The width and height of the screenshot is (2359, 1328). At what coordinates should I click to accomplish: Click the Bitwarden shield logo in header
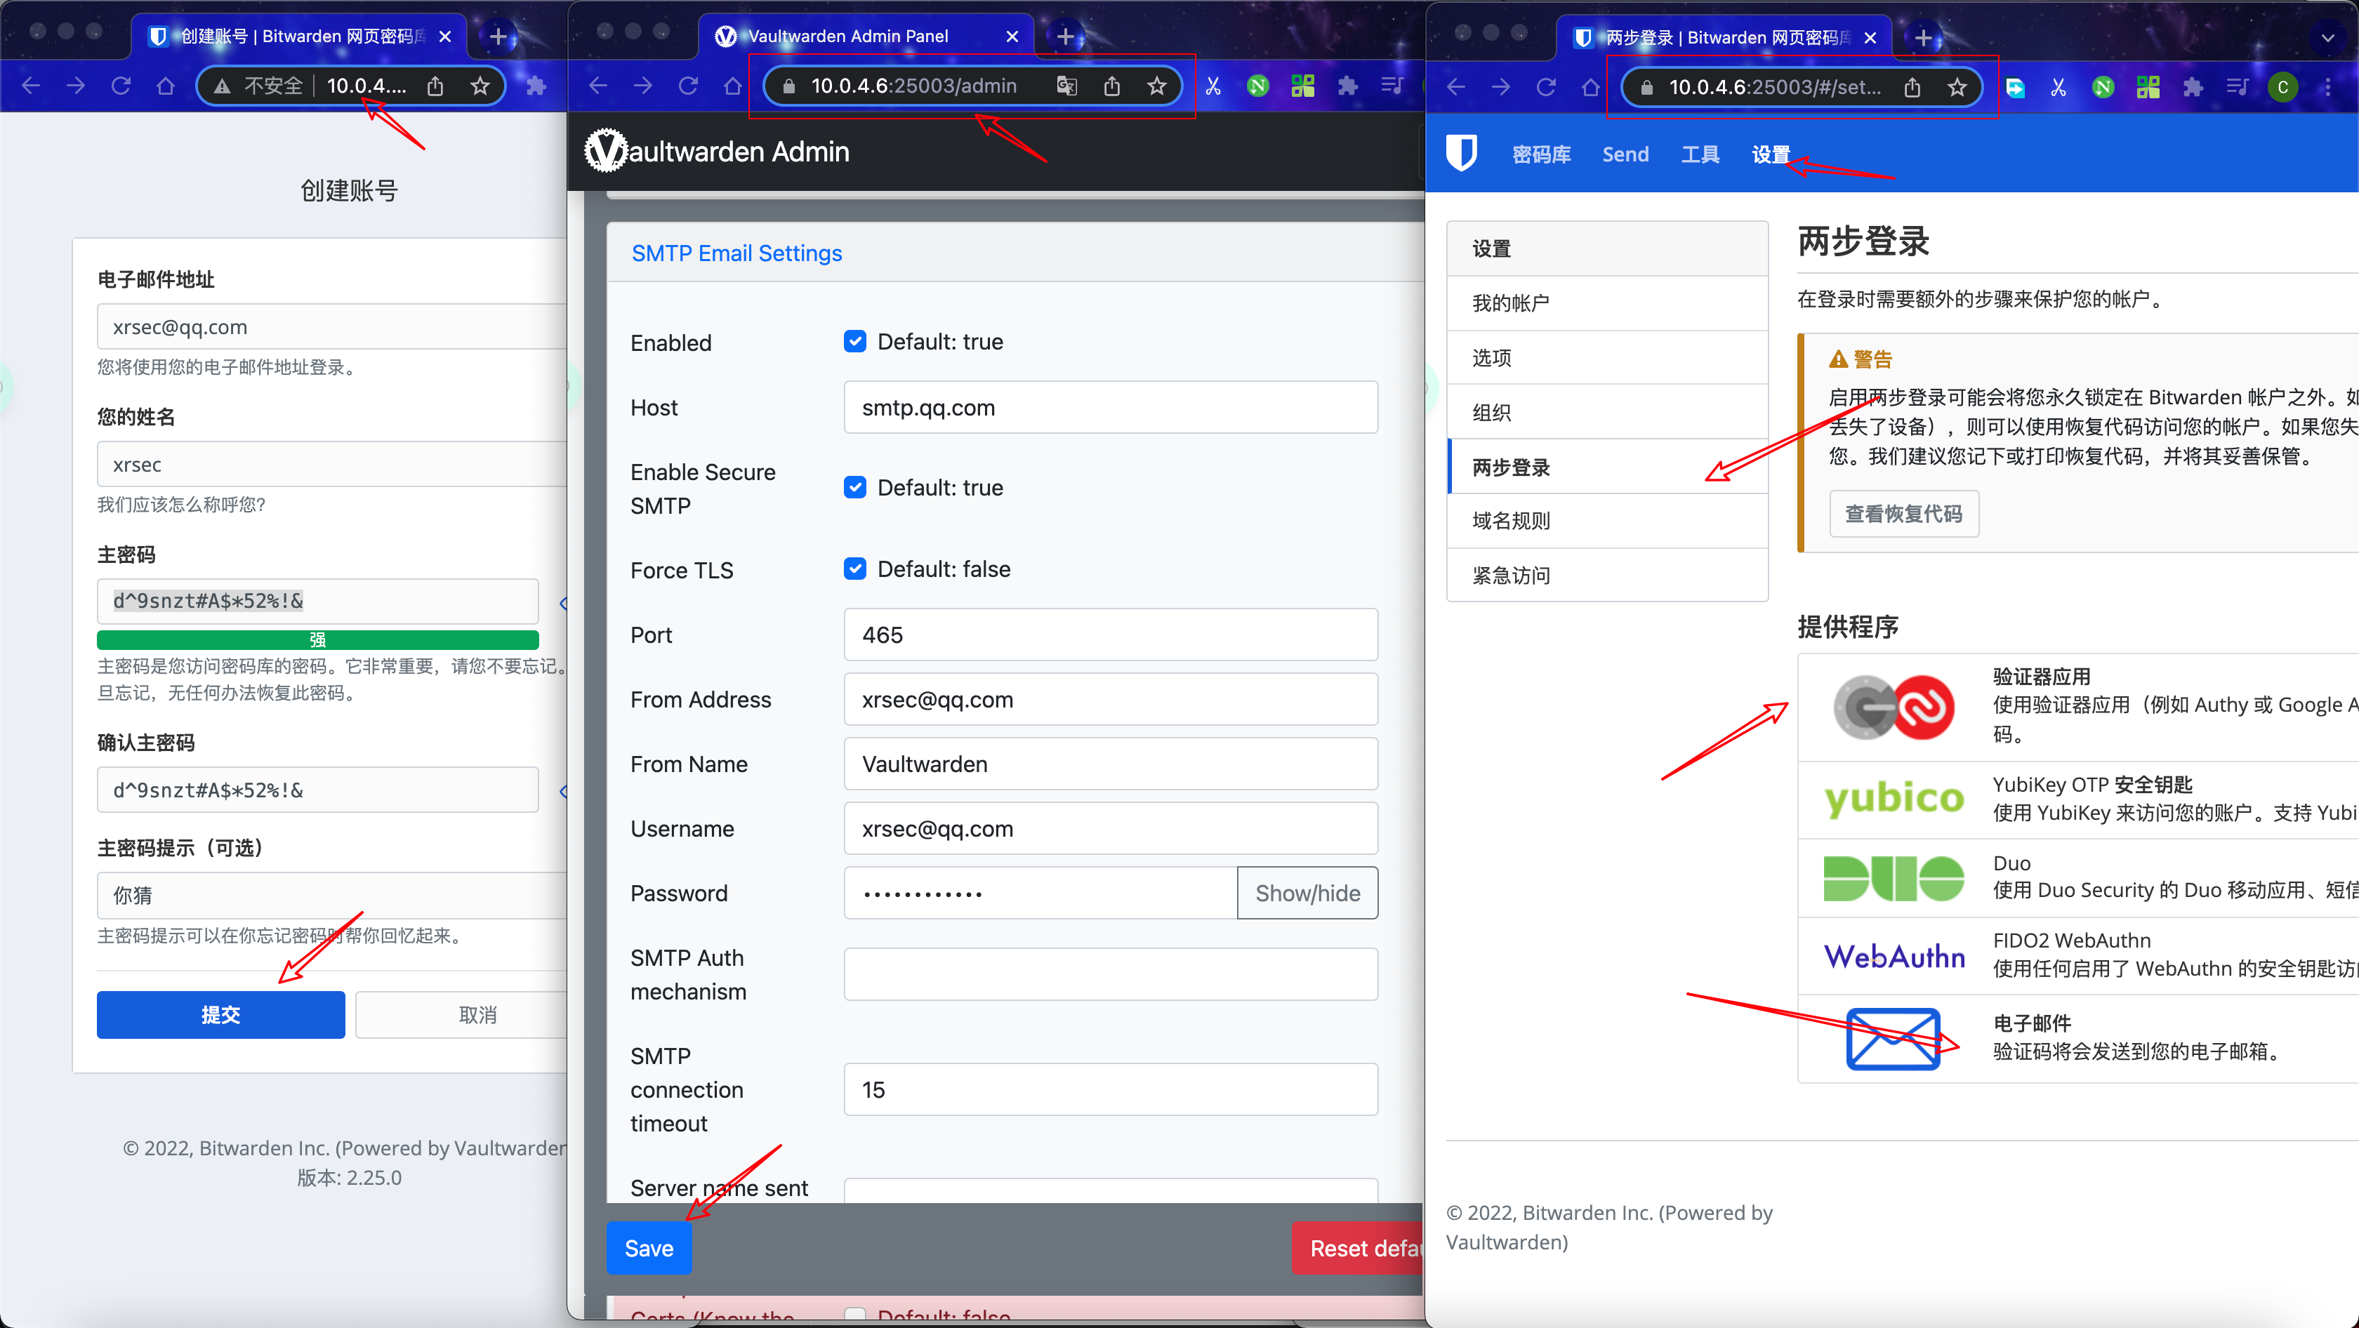[x=1460, y=153]
